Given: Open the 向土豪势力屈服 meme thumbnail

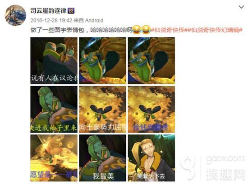Looking at the screenshot, I should tap(103, 109).
